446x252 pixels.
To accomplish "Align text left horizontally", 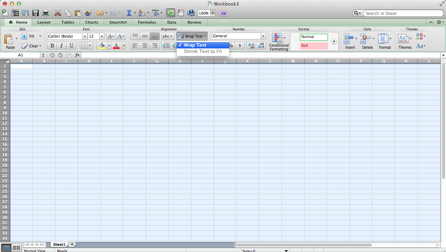I will [x=135, y=46].
